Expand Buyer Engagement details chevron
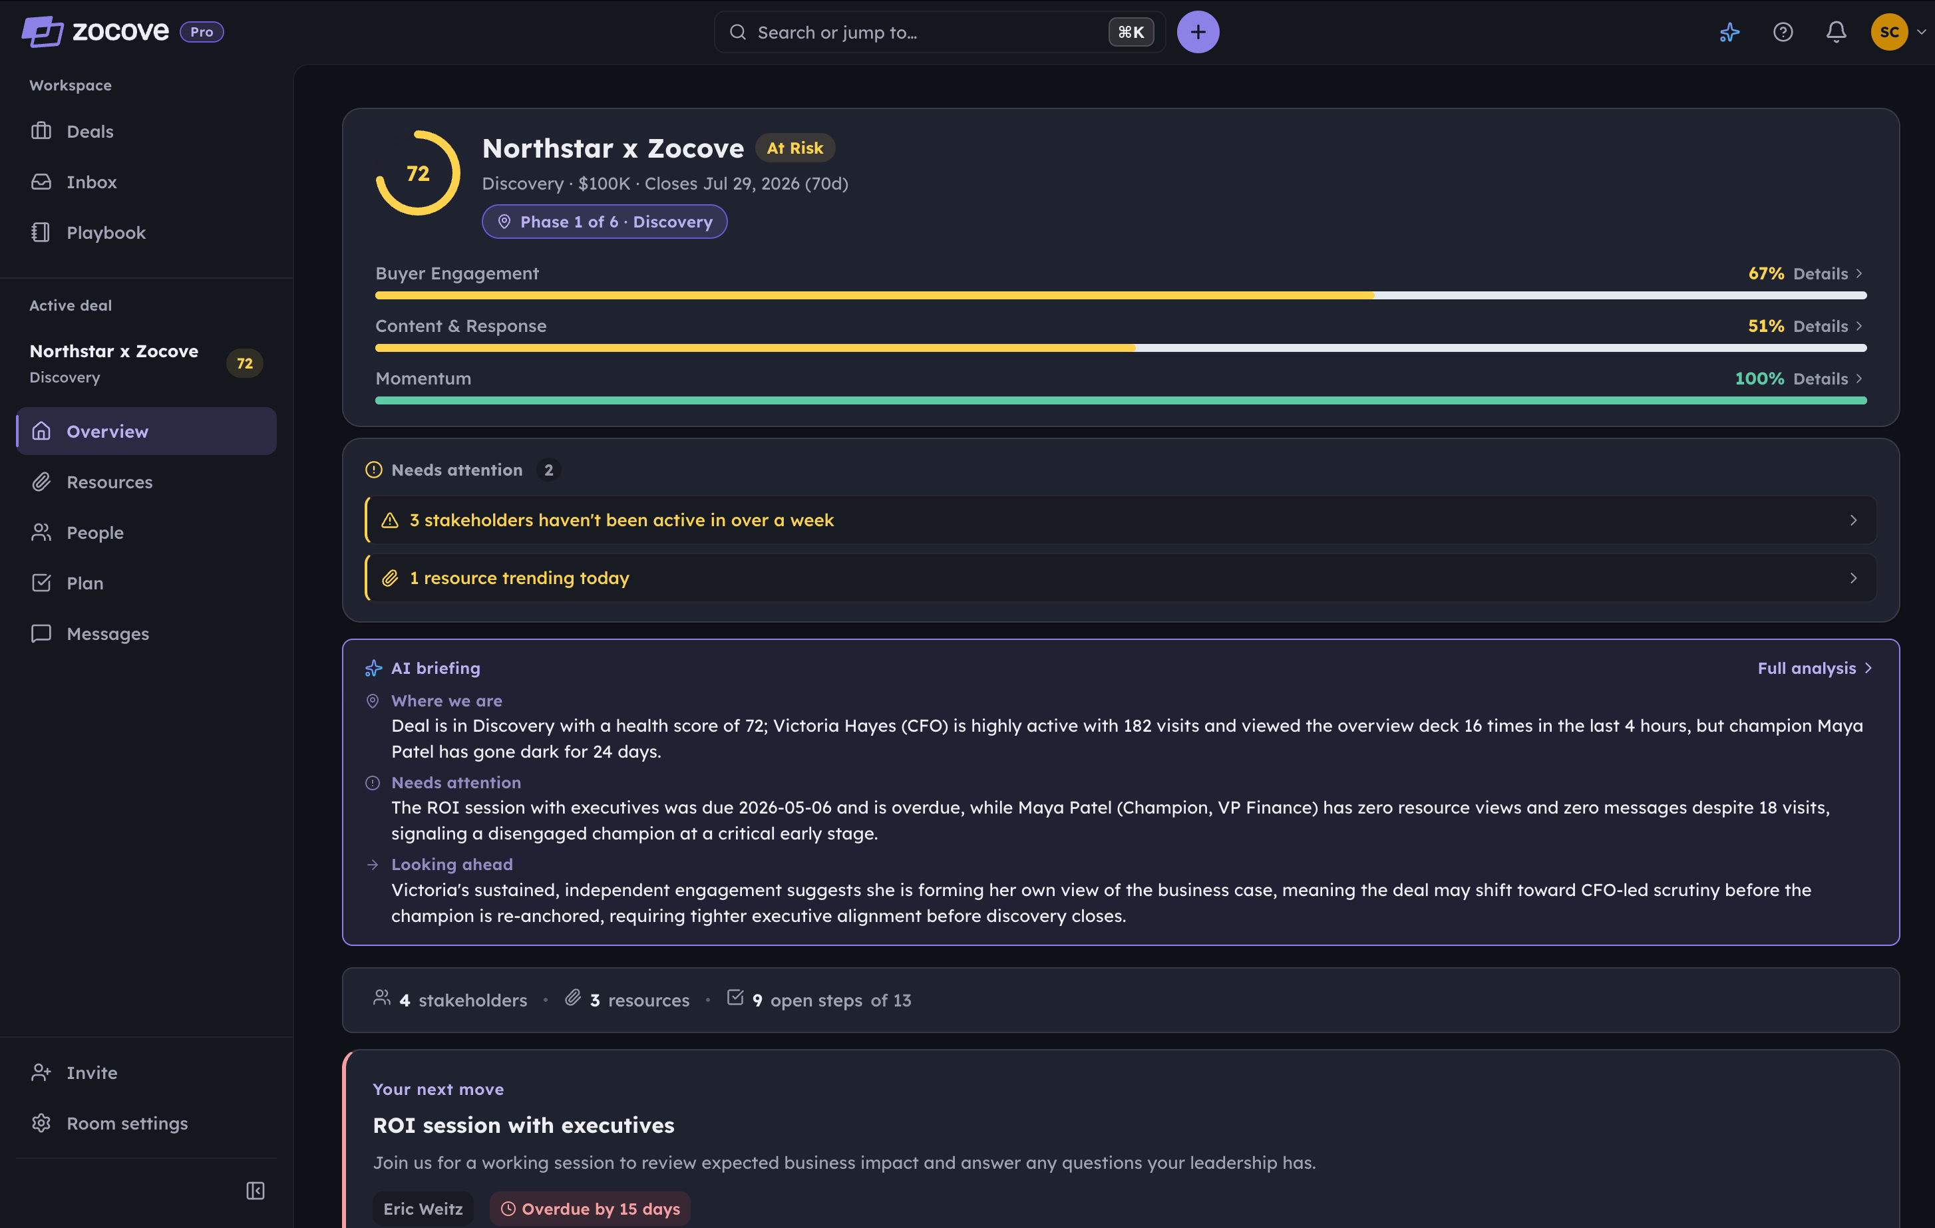The height and width of the screenshot is (1228, 1935). click(1858, 274)
